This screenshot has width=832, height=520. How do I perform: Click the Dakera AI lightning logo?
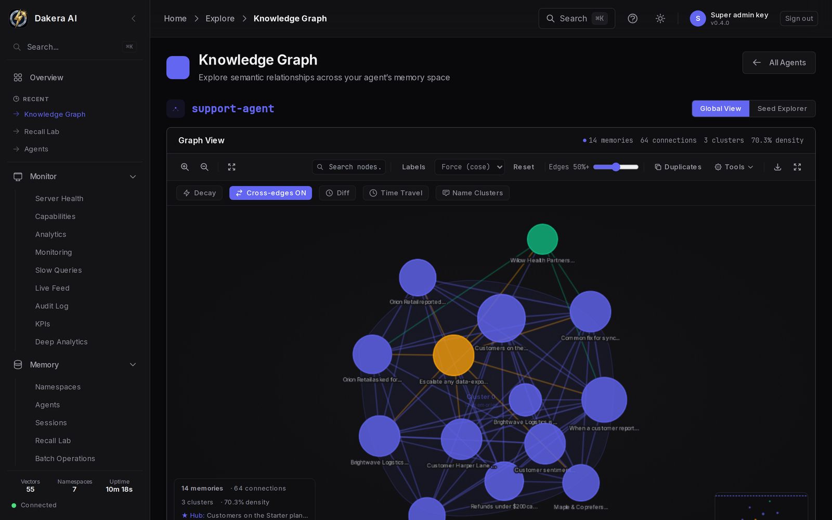coord(19,18)
